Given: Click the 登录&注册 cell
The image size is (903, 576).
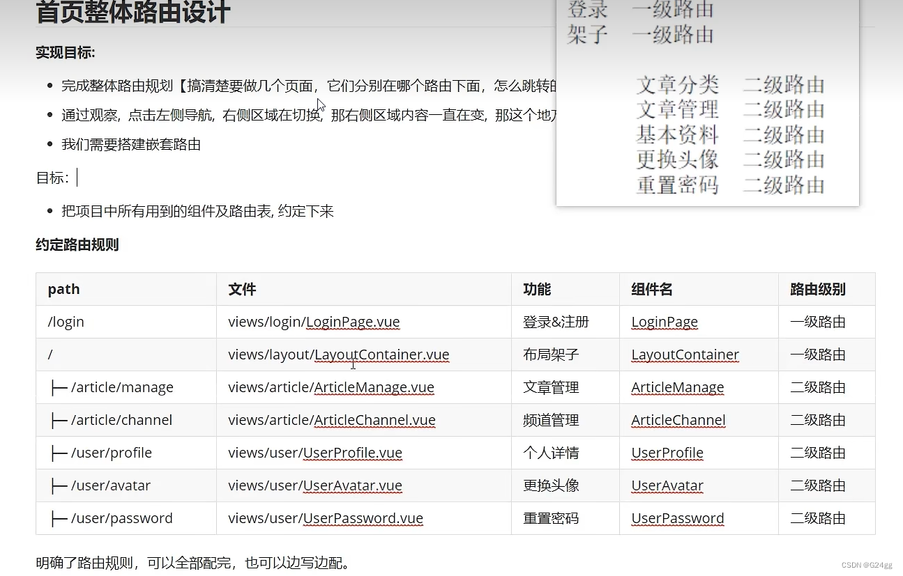Looking at the screenshot, I should click(x=566, y=322).
